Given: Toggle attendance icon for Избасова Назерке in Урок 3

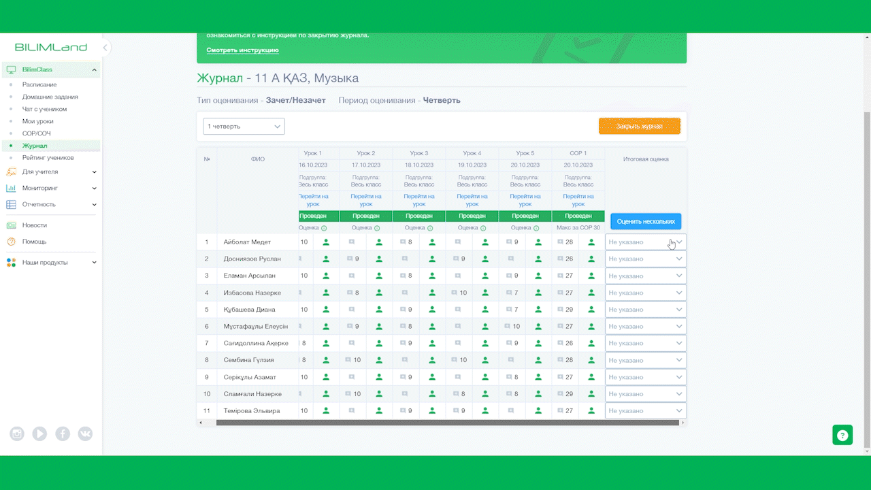Looking at the screenshot, I should click(432, 293).
